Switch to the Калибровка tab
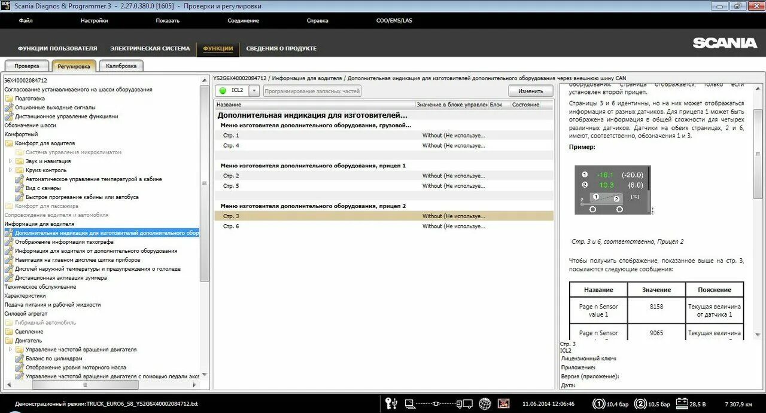Screen dimensions: 766x413 coord(121,66)
